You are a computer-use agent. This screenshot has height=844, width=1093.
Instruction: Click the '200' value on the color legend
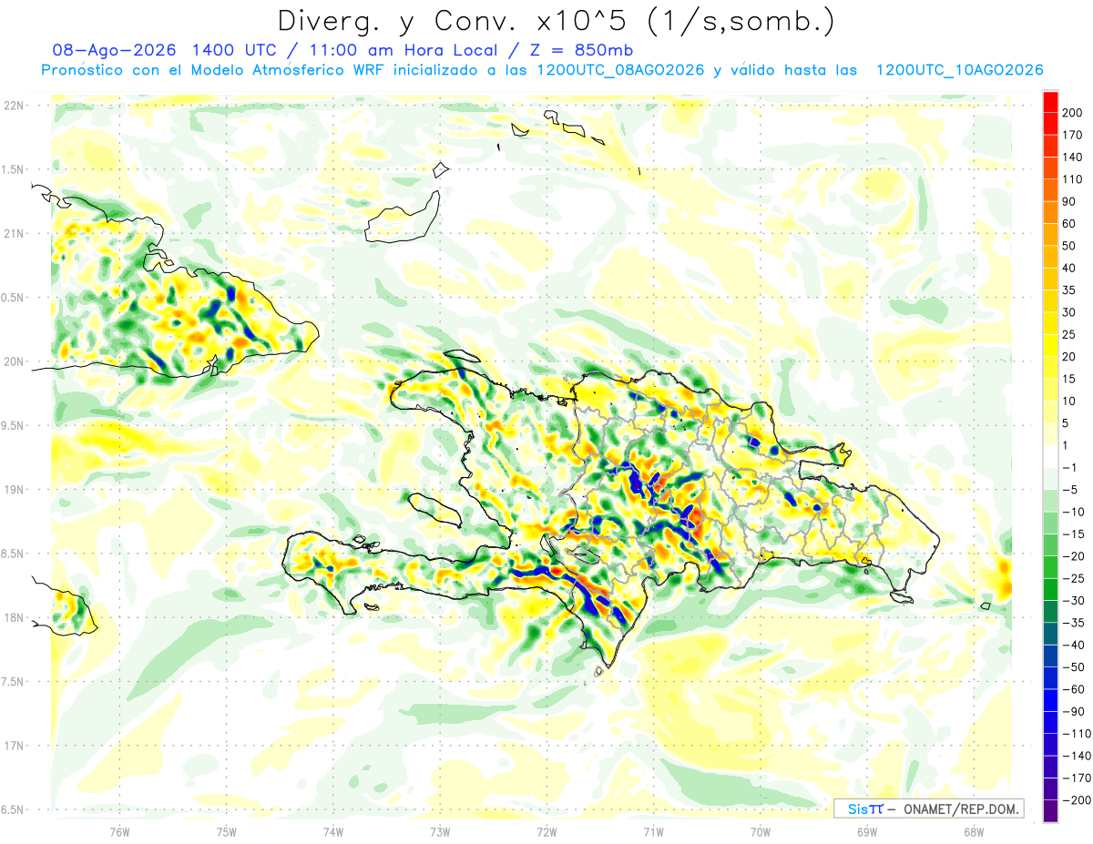1072,112
